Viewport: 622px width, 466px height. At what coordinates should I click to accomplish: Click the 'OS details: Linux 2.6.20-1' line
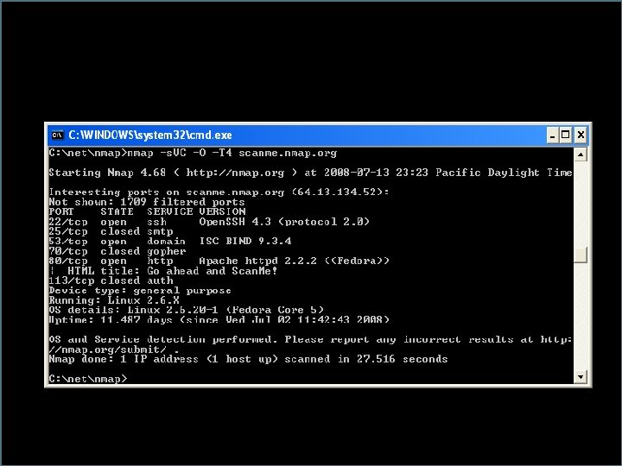tap(187, 310)
